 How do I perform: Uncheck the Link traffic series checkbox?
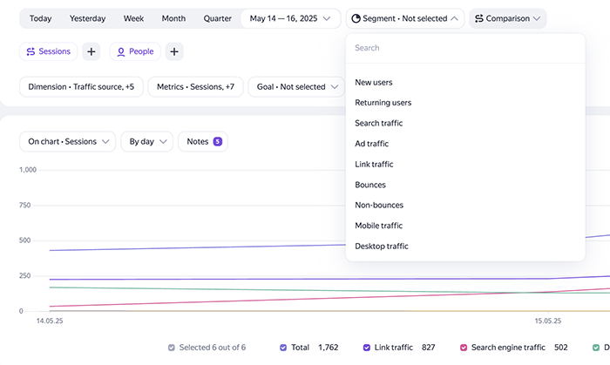point(367,348)
